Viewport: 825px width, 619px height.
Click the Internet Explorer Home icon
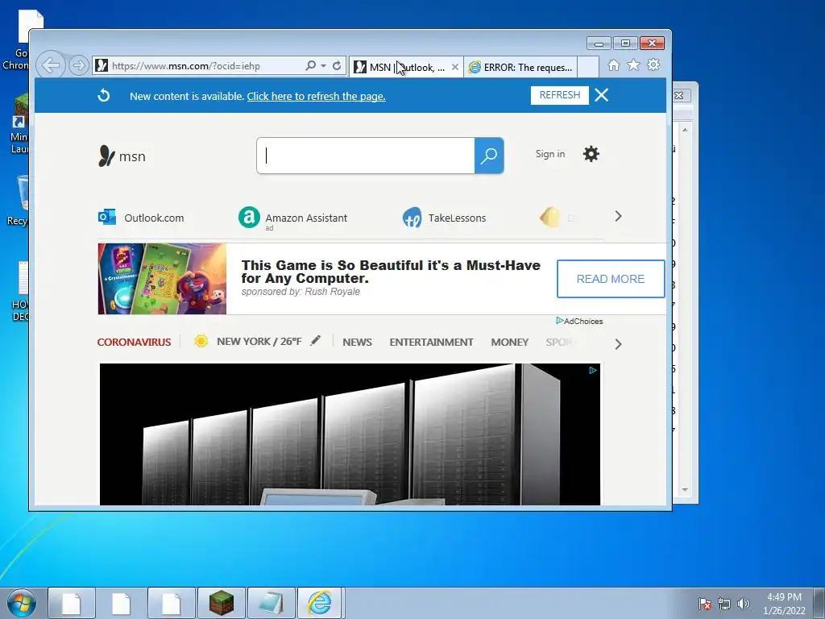click(x=613, y=64)
